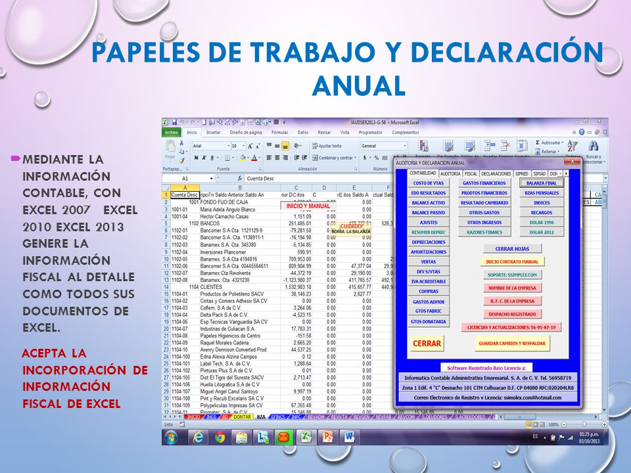This screenshot has height=473, width=631.
Task: Open the Programador ribbon tab
Action: pos(370,132)
